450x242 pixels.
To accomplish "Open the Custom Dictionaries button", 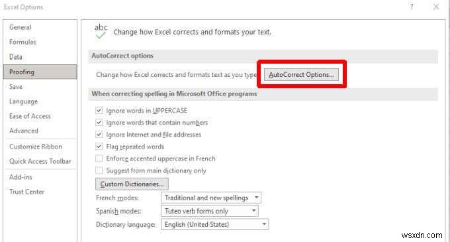I will [x=132, y=184].
